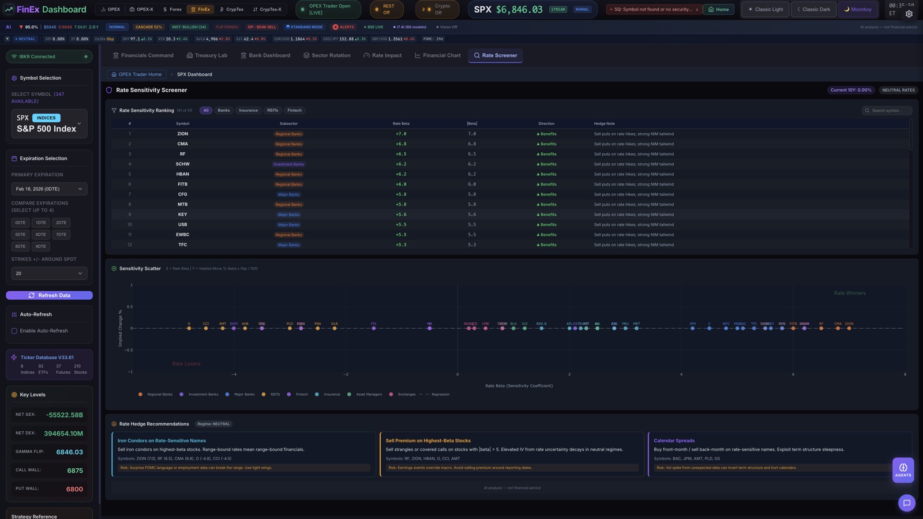Switch to the Banks filter tab
The width and height of the screenshot is (923, 519).
pos(224,110)
